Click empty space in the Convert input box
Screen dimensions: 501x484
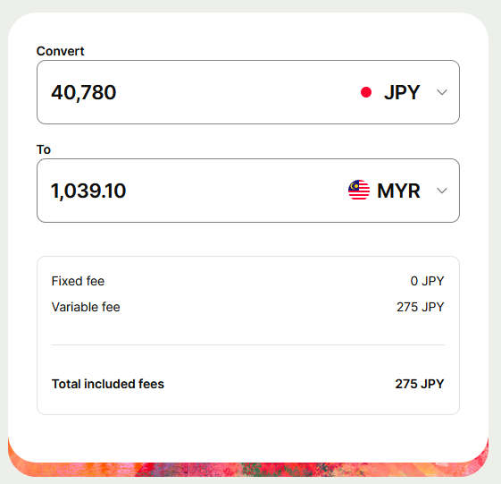click(237, 92)
